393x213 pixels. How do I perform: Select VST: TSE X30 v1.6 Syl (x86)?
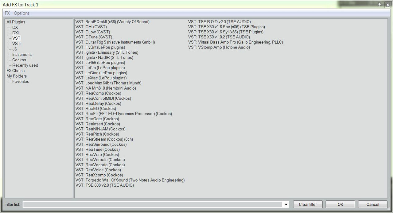tap(226, 32)
